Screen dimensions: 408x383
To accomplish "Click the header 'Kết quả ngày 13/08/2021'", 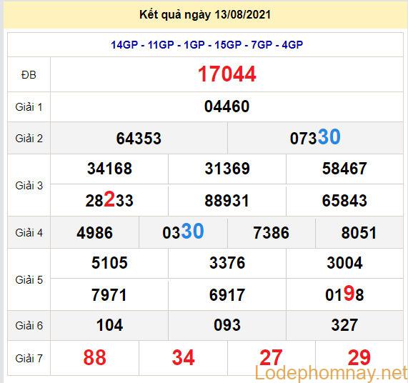I will click(x=205, y=14).
